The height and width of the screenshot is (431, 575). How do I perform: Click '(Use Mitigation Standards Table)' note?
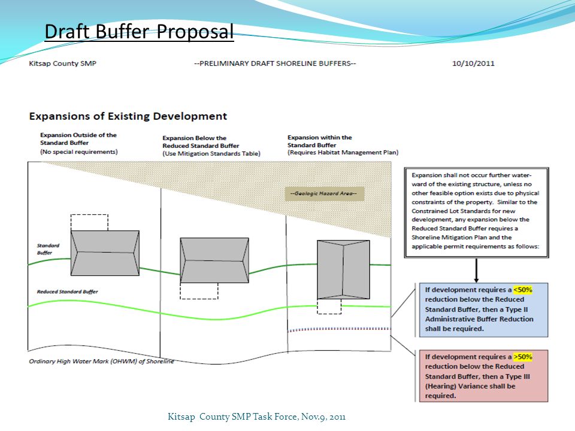coord(211,154)
